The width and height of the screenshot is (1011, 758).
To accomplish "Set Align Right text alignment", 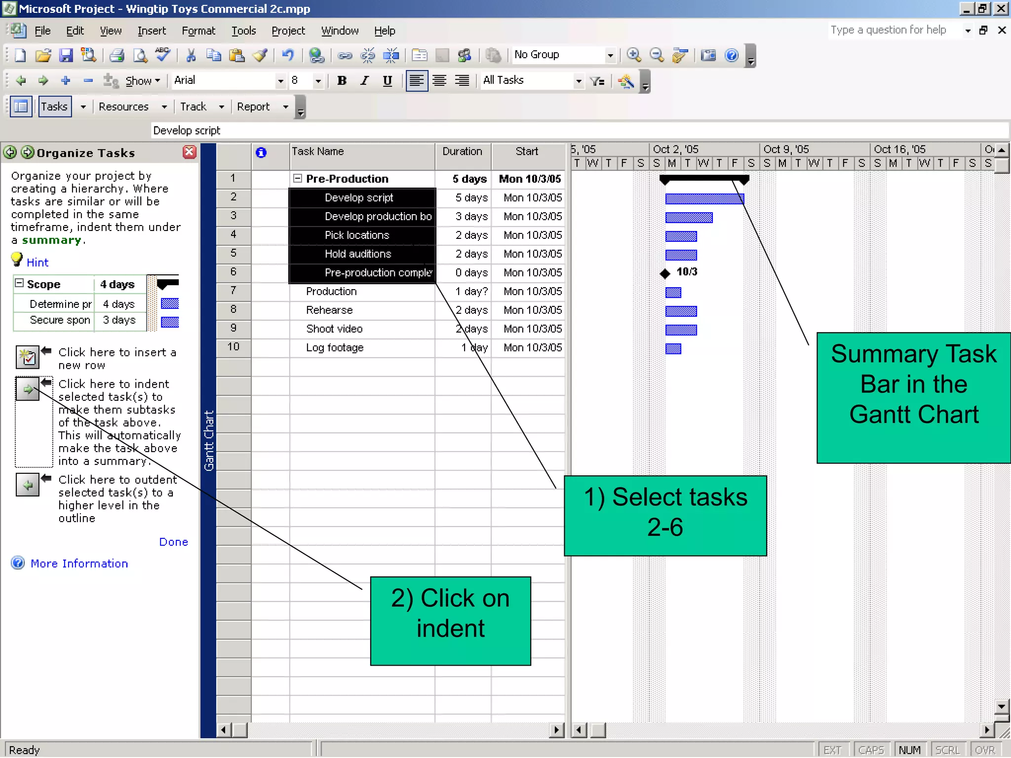I will (x=462, y=81).
